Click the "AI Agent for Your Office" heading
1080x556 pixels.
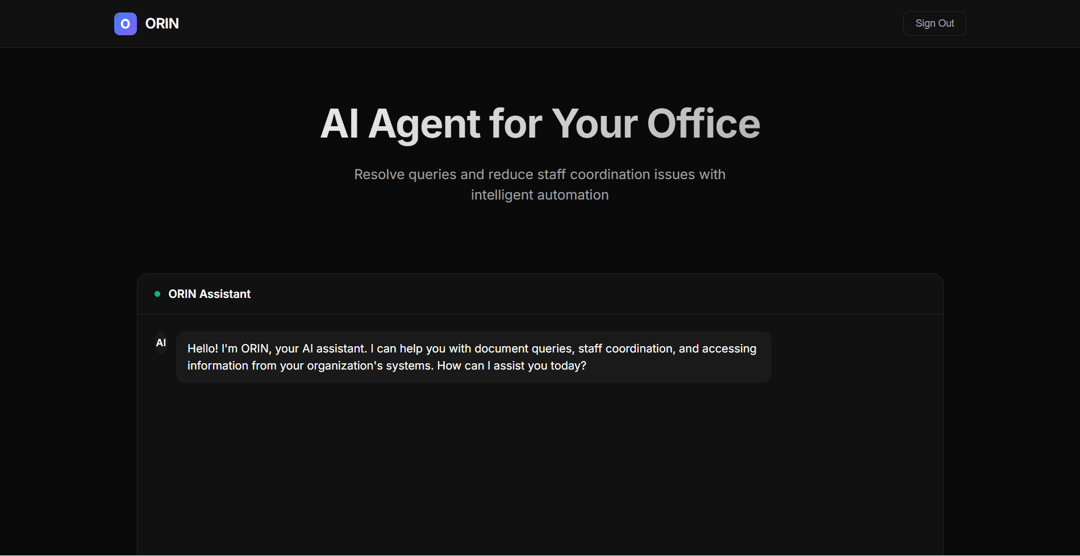[540, 123]
